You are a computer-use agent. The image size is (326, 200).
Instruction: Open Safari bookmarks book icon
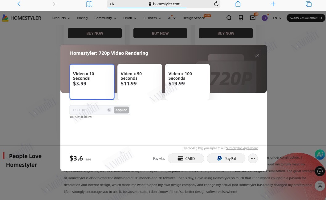coord(89,4)
